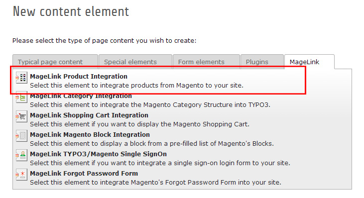Switch to the Plugins tab
The image size is (364, 198).
pos(262,62)
